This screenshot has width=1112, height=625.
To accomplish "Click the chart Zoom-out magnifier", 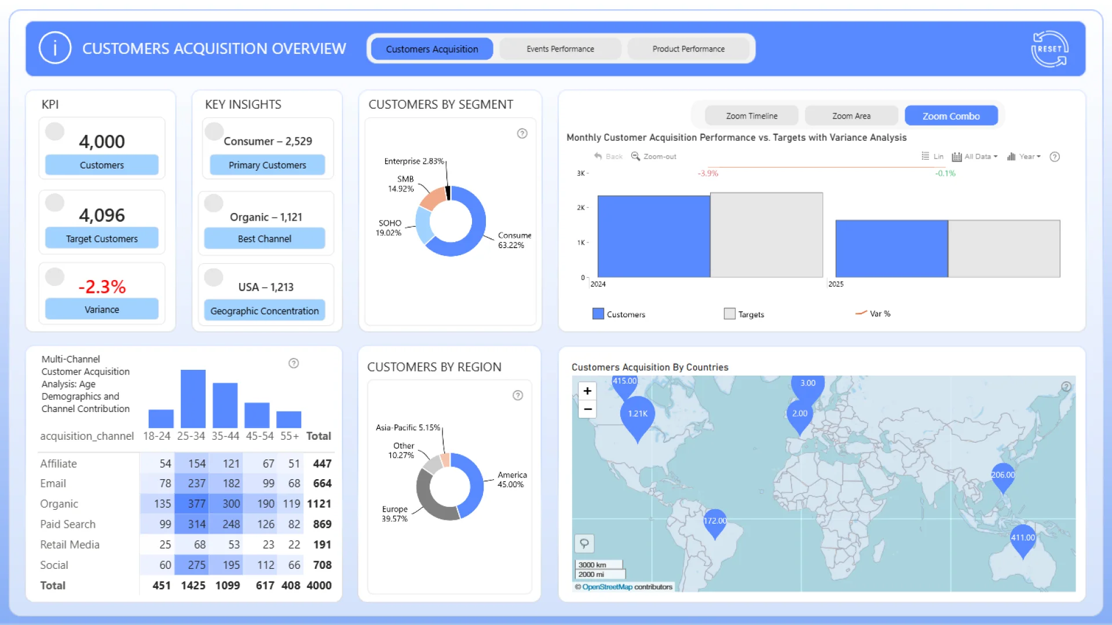I will 635,156.
